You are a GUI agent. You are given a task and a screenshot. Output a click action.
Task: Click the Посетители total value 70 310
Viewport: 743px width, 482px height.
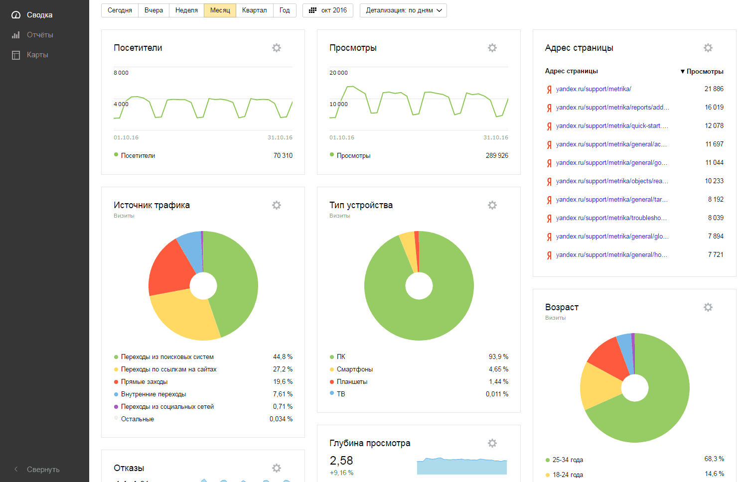pos(283,156)
